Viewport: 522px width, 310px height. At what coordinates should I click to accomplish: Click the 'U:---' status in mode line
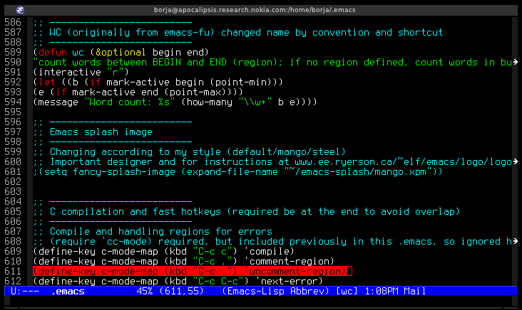(x=25, y=292)
